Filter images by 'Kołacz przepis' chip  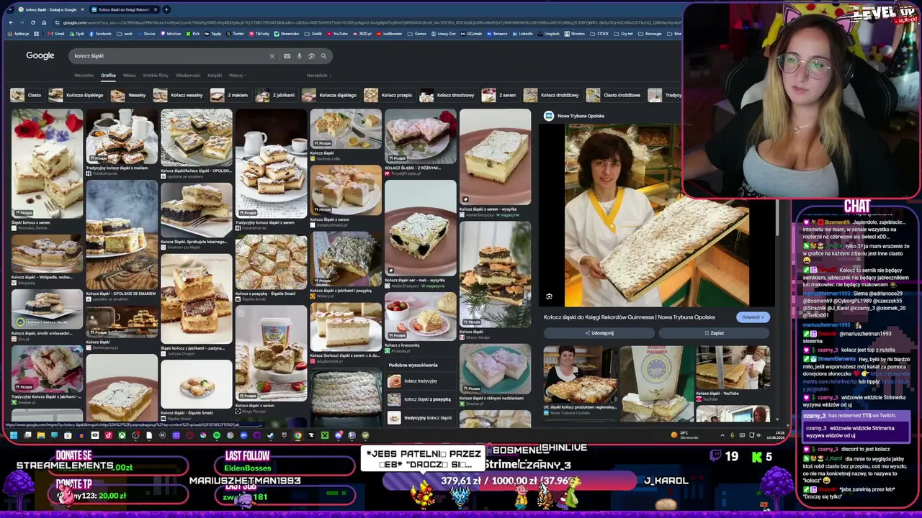[390, 95]
